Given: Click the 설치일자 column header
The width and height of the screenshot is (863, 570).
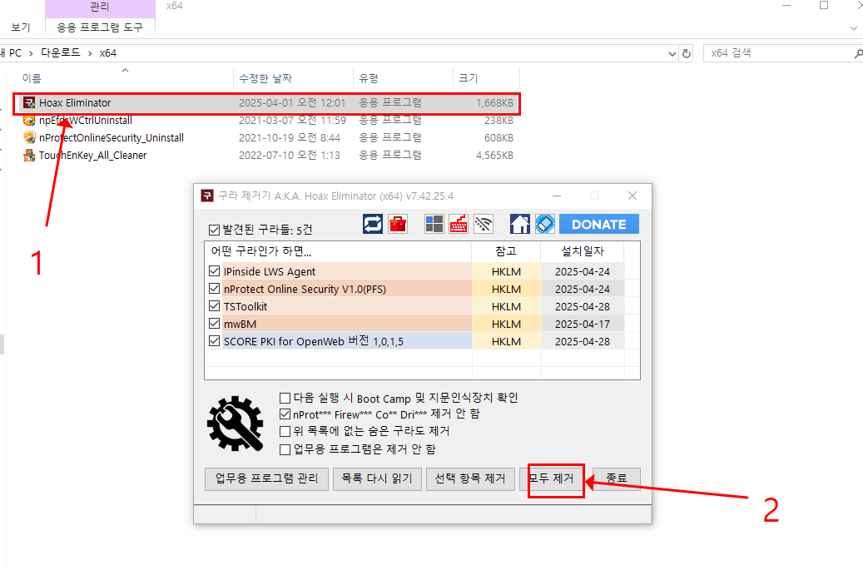Looking at the screenshot, I should coord(583,251).
